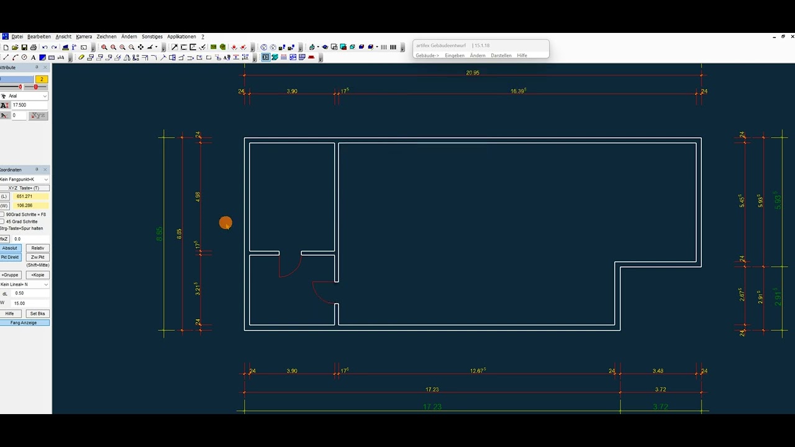Viewport: 795px width, 447px height.
Task: Open the Ansicht menu
Action: tap(63, 37)
